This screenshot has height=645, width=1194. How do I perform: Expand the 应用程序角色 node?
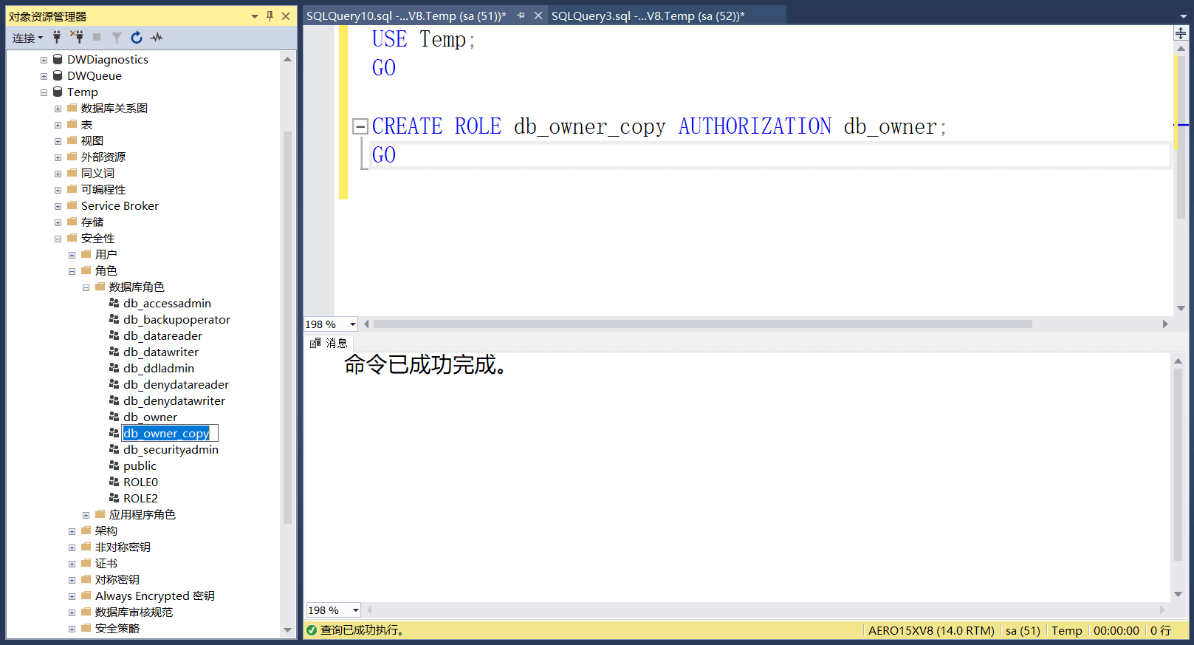tap(86, 515)
